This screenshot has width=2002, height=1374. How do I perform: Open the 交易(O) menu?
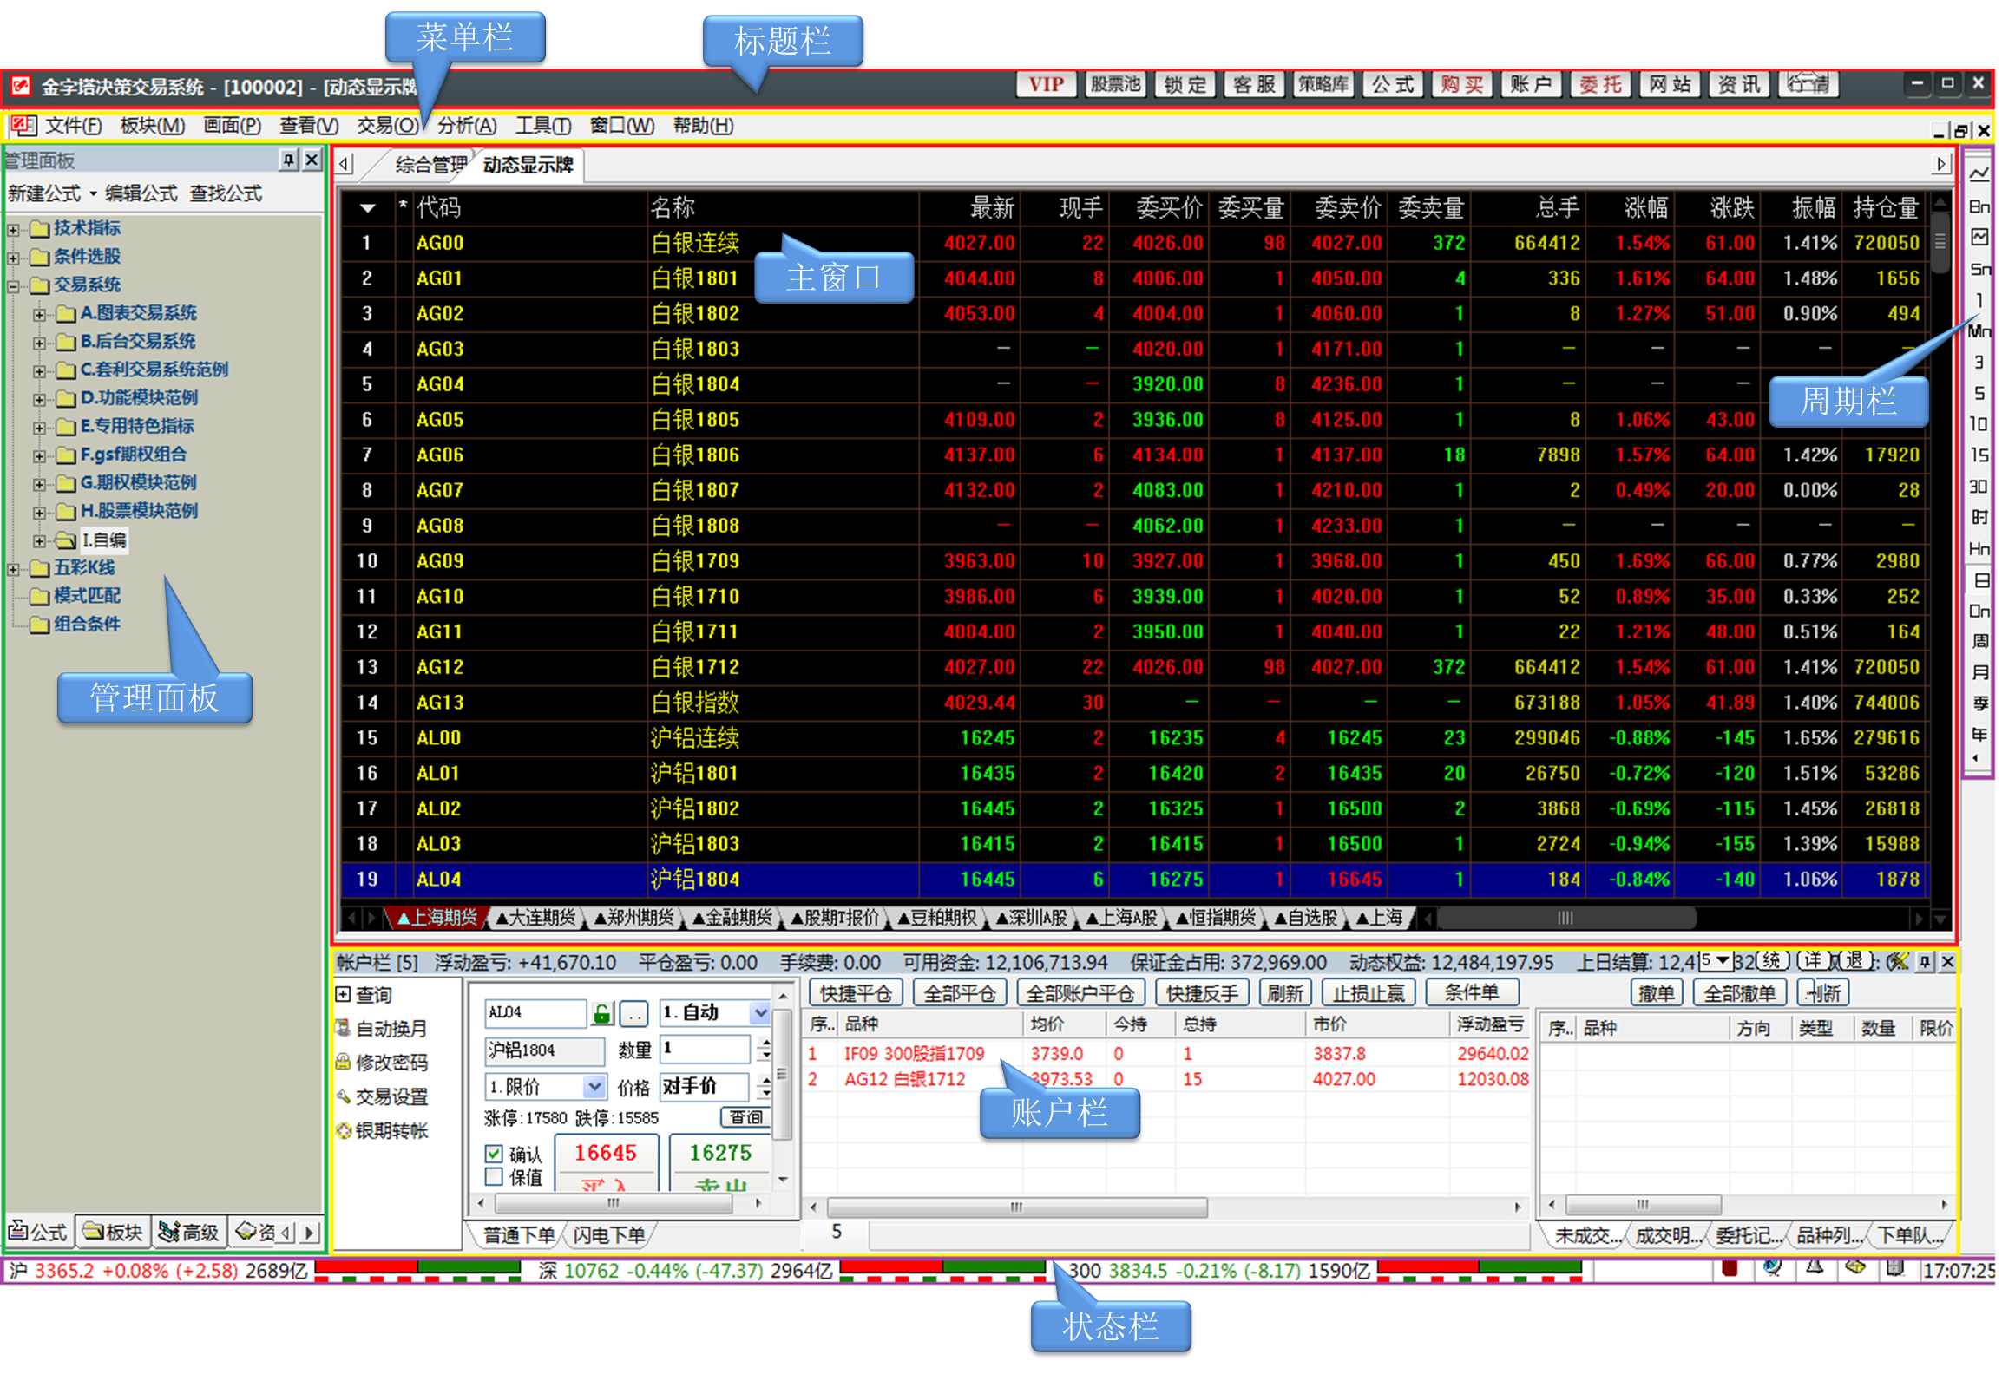pyautogui.click(x=387, y=126)
